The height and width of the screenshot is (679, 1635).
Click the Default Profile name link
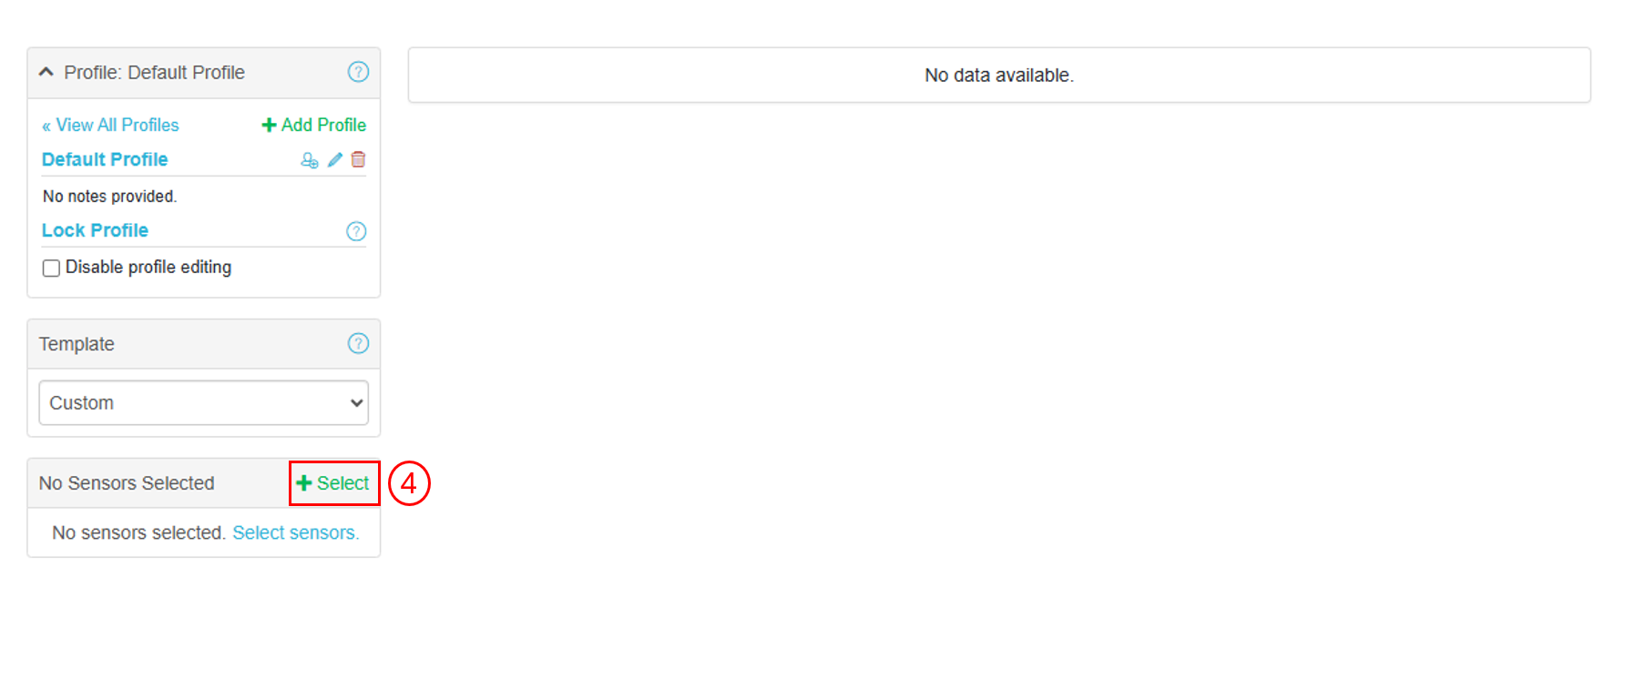pyautogui.click(x=105, y=159)
